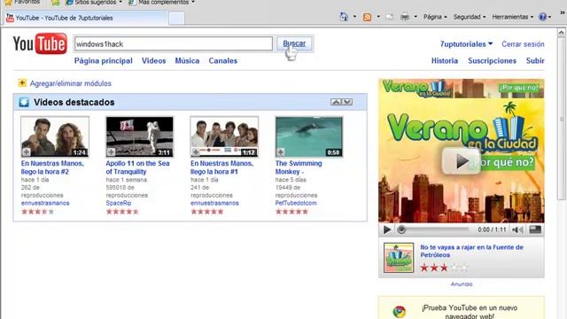Add En Nuestras Manos #1 to queue

(196, 152)
